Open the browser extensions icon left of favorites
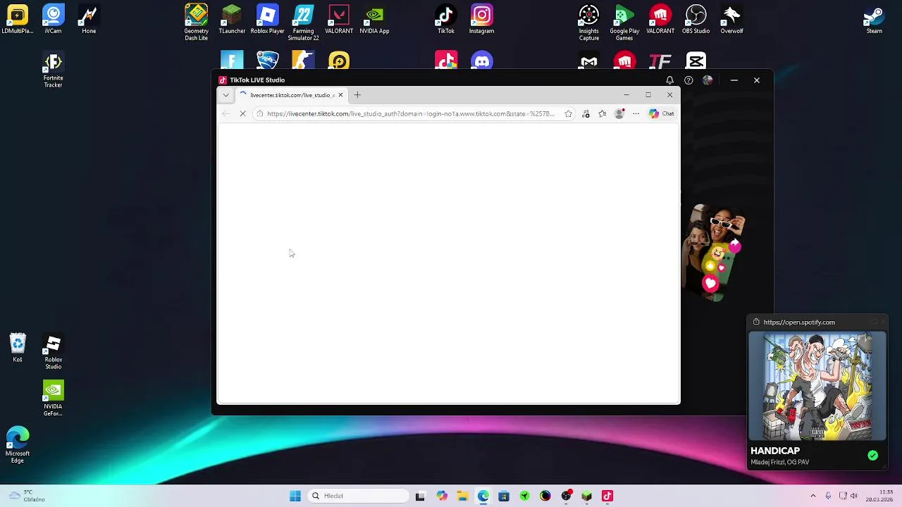The height and width of the screenshot is (507, 902). point(586,113)
